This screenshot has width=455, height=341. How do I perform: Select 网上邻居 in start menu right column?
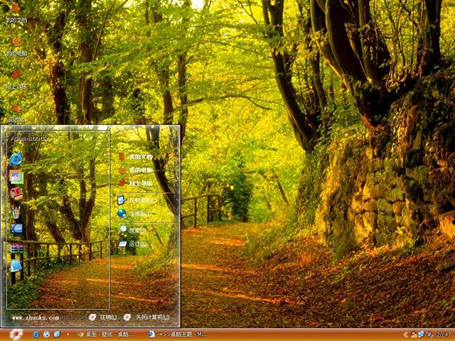click(x=135, y=183)
